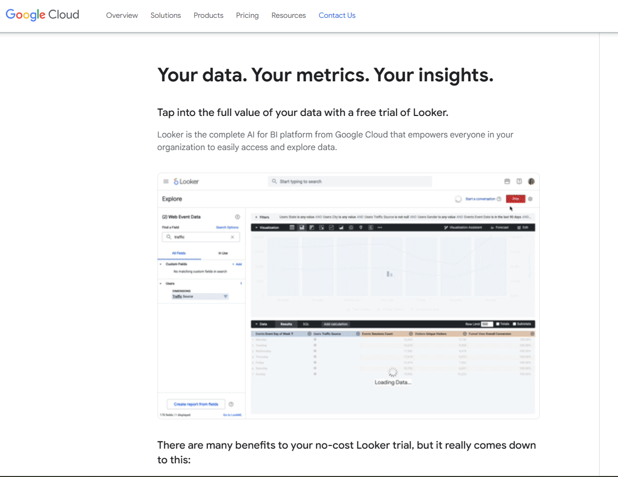The height and width of the screenshot is (477, 618).
Task: Select the map pin visualization icon
Action: tap(361, 228)
